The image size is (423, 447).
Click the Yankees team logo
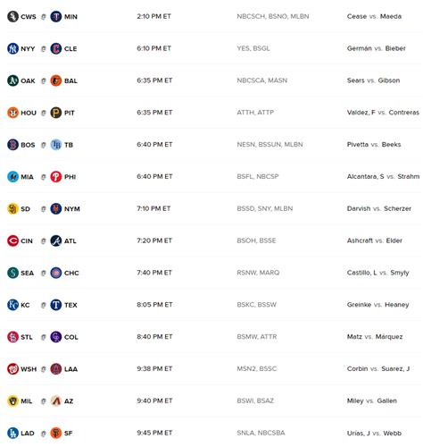(12, 48)
